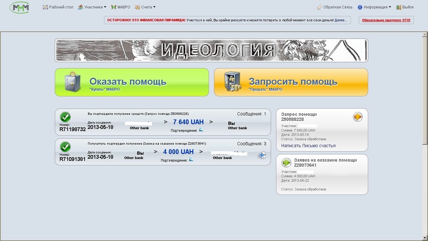Click safe icon on Оказать помощь
The width and height of the screenshot is (428, 241).
tap(72, 82)
